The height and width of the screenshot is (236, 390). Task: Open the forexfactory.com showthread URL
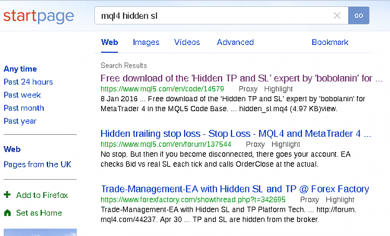[193, 199]
